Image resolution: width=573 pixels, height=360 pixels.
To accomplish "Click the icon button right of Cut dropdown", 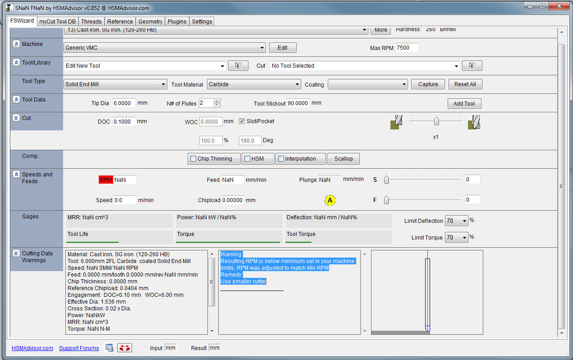I will click(472, 66).
